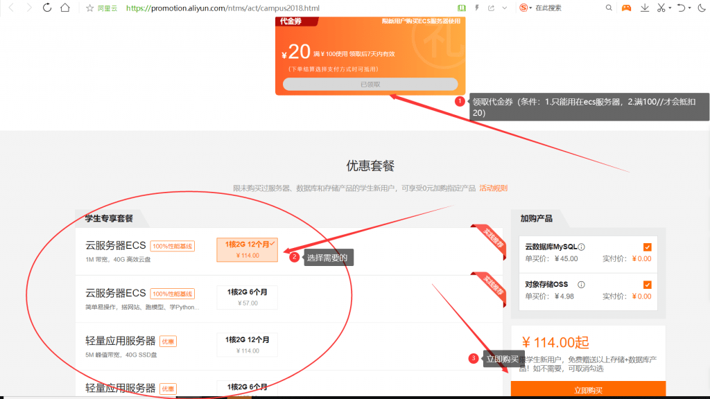Screen dimensions: 710x399
Task: Select the 加购产品 tab
Action: tap(536, 218)
